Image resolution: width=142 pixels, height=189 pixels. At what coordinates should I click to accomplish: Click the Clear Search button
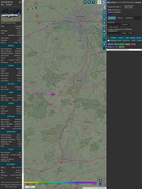114,27
